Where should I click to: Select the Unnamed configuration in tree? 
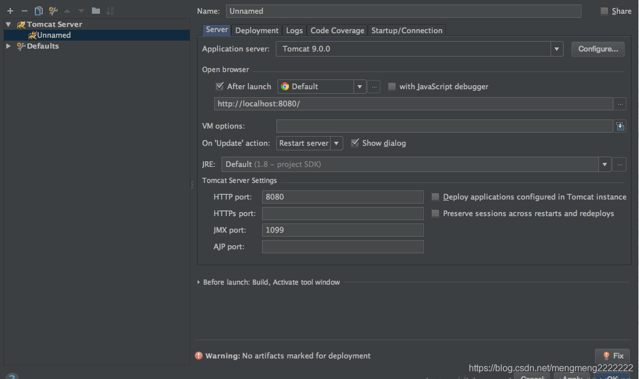click(96, 35)
